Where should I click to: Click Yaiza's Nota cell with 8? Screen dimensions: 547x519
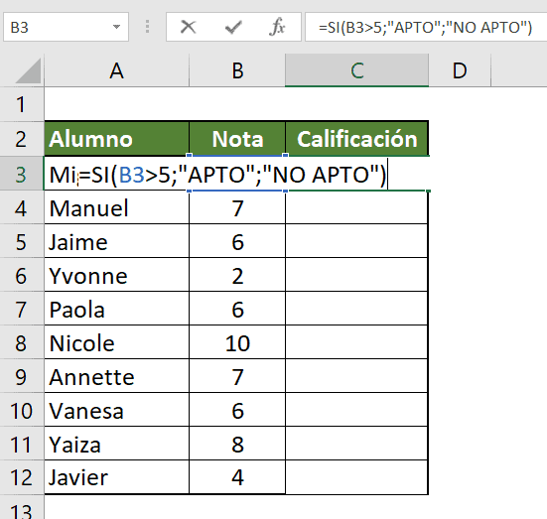click(237, 444)
